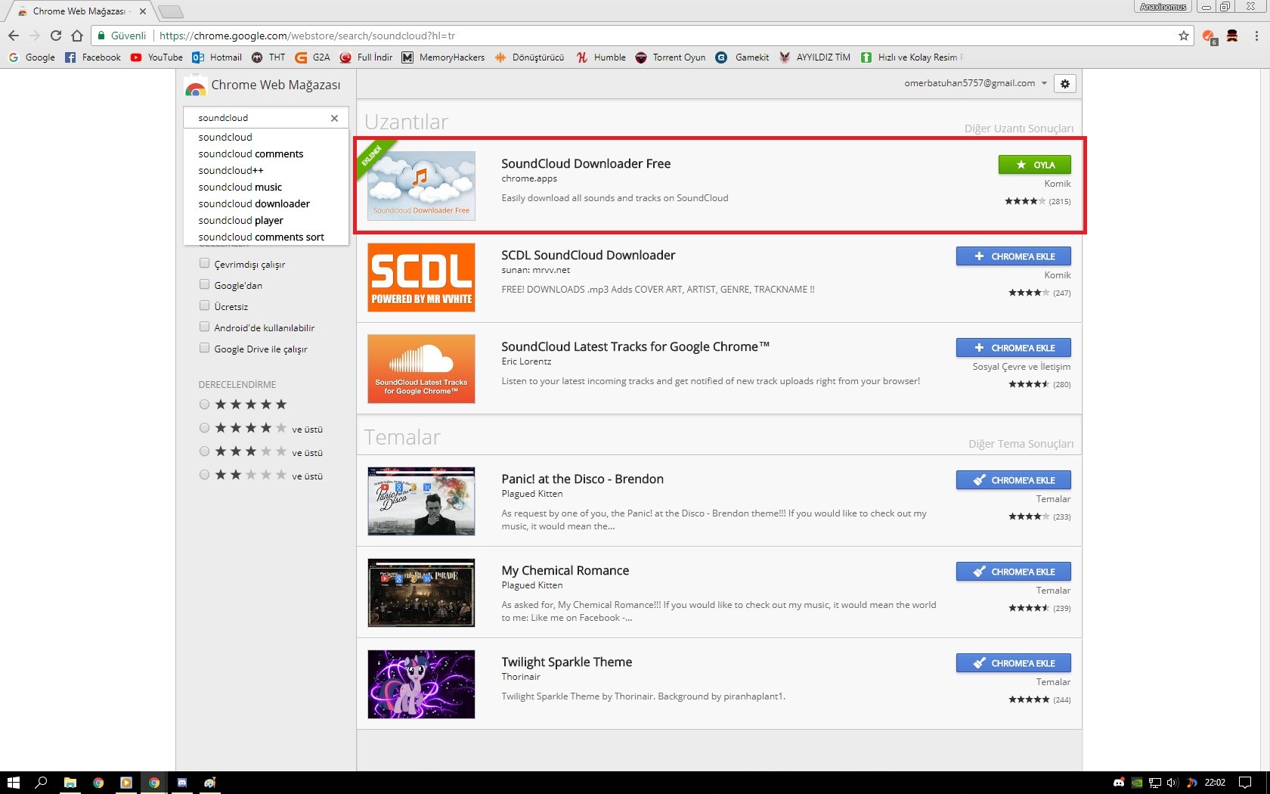This screenshot has height=794, width=1270.
Task: Choose the soundcloud downloader suggestion
Action: click(x=266, y=203)
